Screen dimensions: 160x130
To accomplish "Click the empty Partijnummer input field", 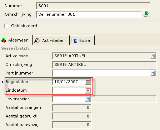I will point(101,73).
